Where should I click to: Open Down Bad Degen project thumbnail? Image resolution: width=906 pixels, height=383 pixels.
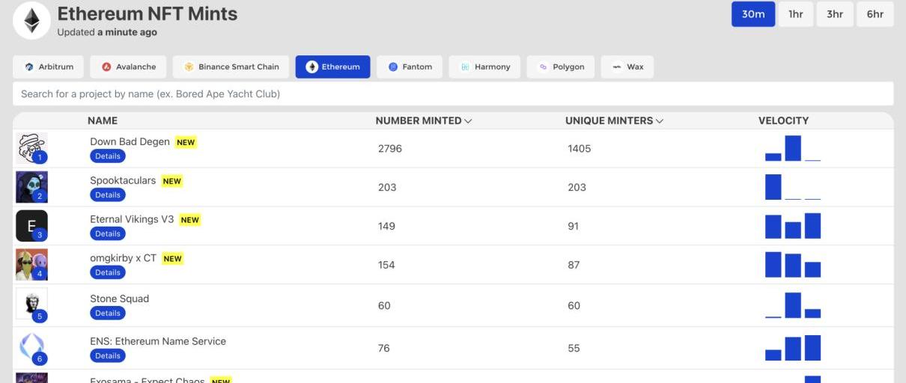click(x=31, y=148)
